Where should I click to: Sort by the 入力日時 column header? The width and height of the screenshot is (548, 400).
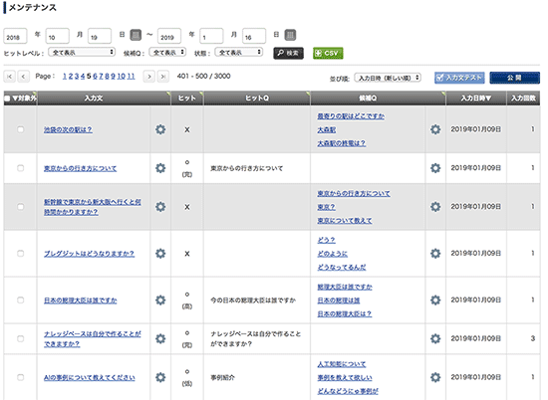(x=476, y=99)
